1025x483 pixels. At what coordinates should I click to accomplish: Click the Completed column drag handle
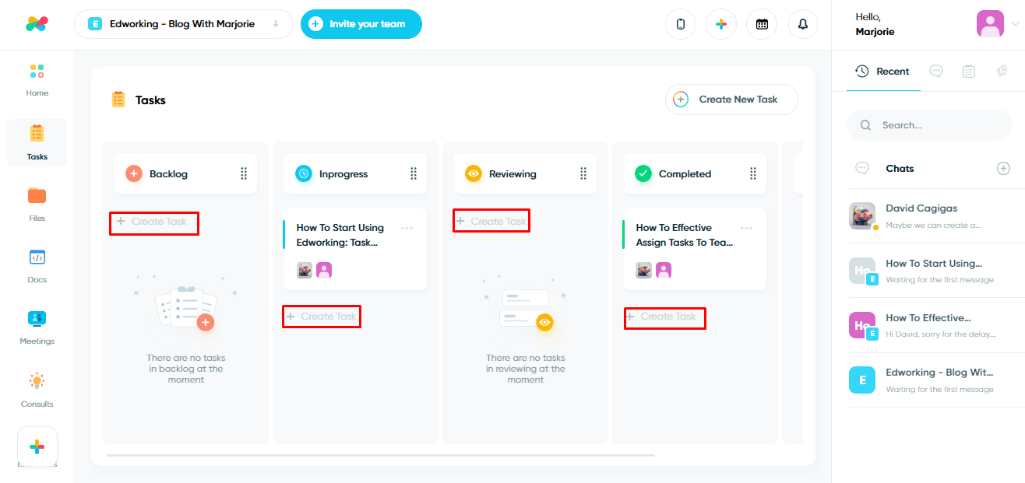tap(753, 173)
